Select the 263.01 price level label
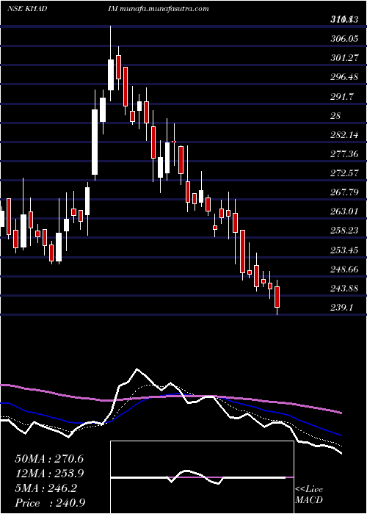367x514 pixels. click(344, 211)
